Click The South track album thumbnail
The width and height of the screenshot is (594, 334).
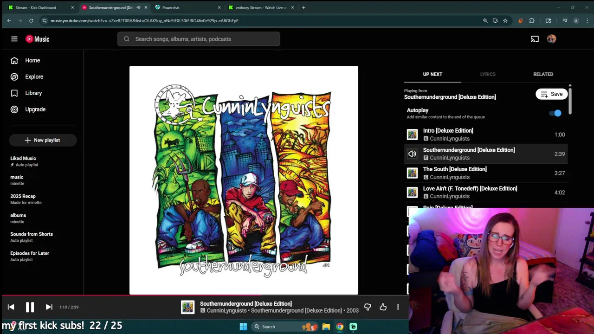(x=412, y=173)
